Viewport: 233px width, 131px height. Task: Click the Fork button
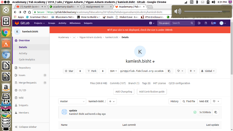click(x=92, y=71)
